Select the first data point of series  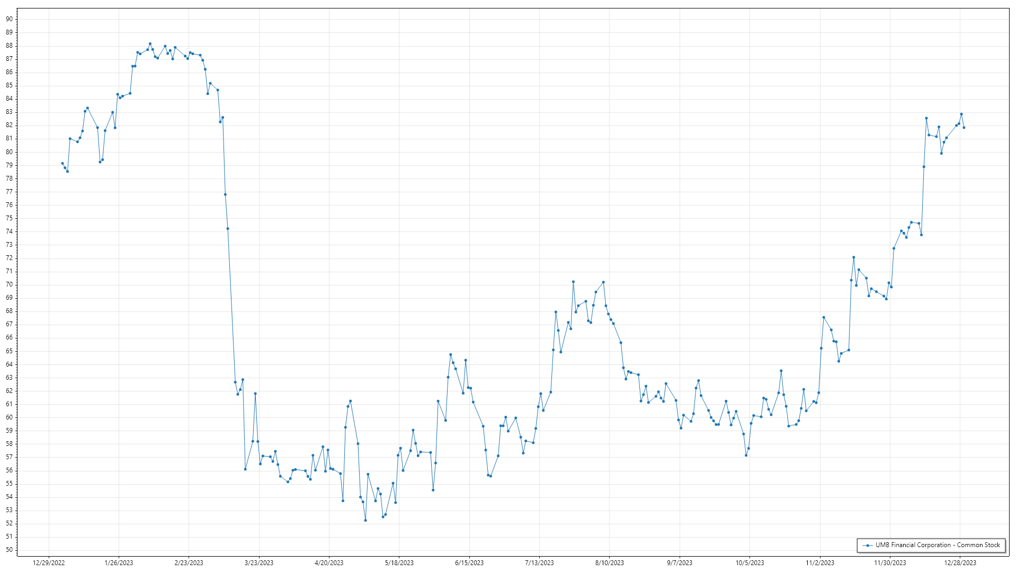[63, 164]
